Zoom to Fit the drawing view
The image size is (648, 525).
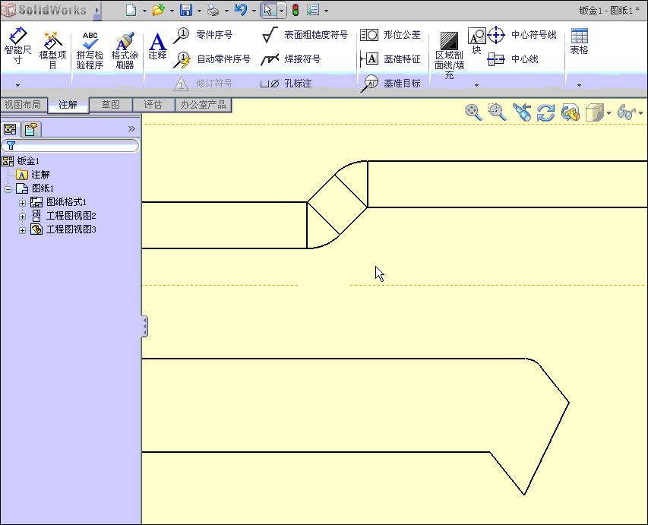(473, 112)
